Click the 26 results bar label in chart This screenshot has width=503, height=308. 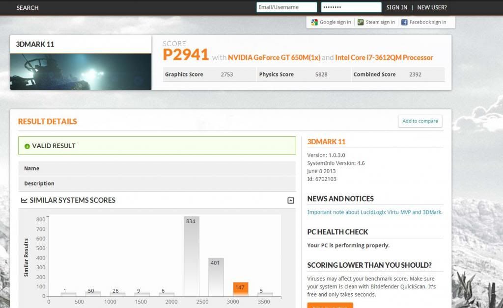(115, 291)
